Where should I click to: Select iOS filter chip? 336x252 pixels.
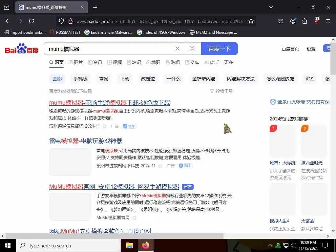(309, 79)
